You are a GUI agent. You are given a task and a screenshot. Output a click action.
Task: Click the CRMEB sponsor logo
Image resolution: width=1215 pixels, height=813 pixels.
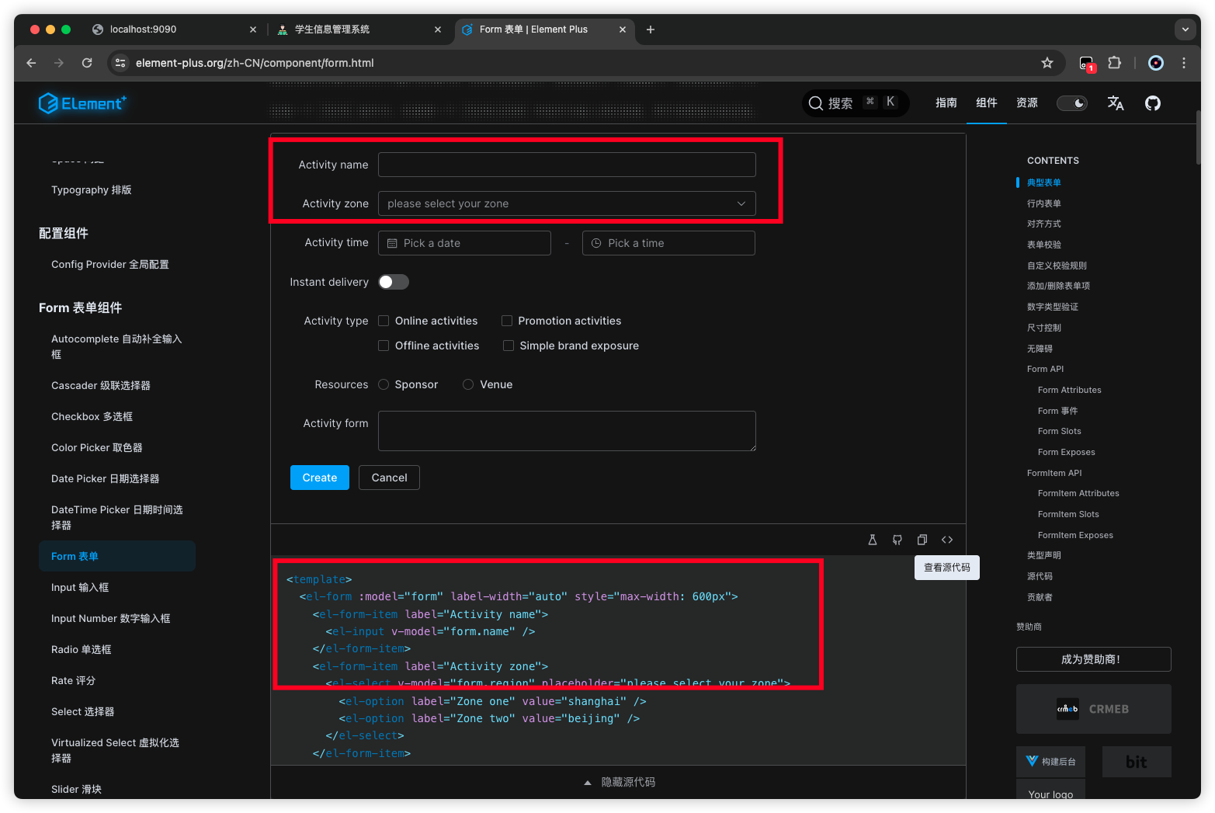[x=1093, y=709]
